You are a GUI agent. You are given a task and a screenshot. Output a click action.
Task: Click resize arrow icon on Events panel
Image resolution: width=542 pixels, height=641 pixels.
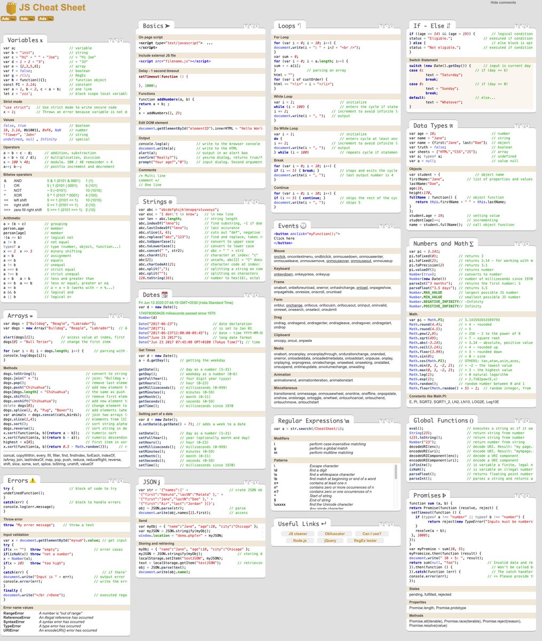(386, 226)
